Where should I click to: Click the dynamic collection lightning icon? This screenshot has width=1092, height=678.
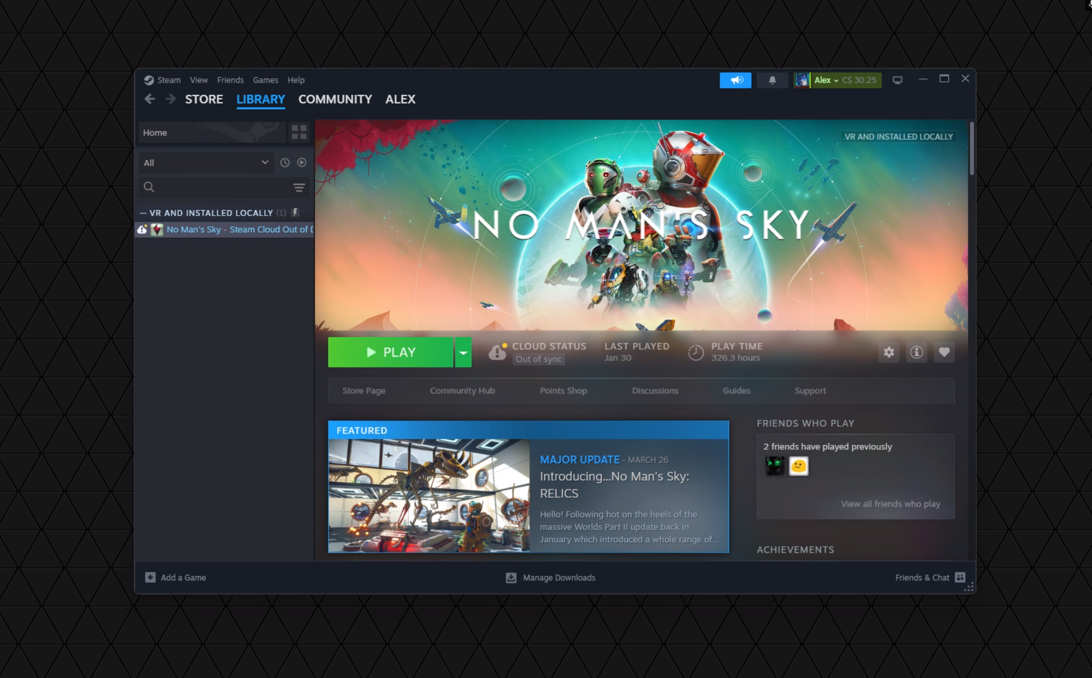tap(295, 212)
